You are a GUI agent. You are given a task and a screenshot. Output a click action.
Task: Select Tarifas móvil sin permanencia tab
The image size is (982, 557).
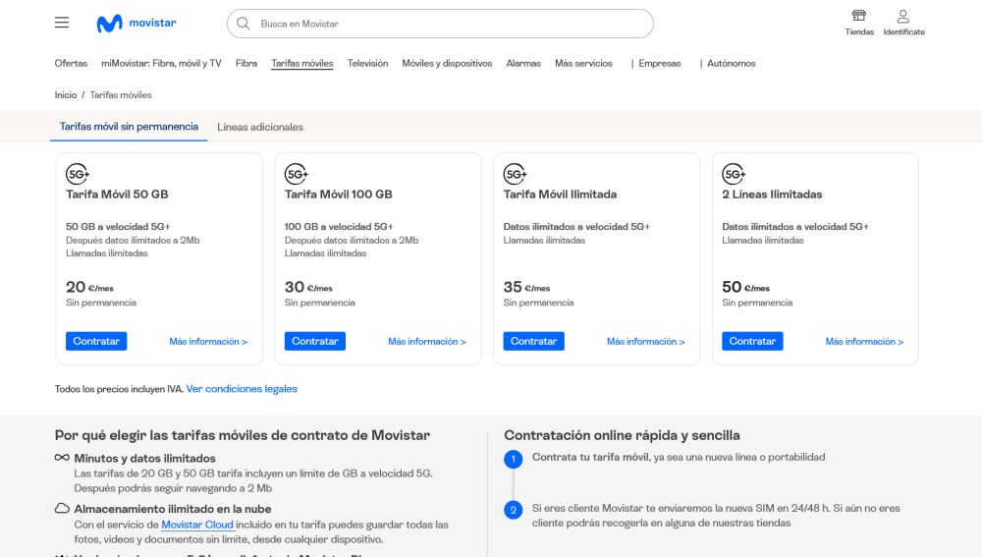pyautogui.click(x=129, y=127)
